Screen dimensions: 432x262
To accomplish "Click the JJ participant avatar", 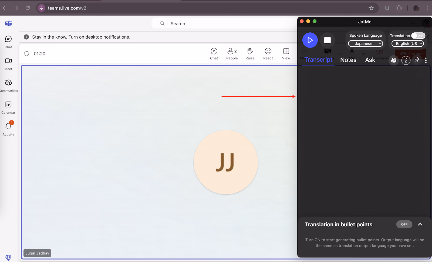I will 226,162.
